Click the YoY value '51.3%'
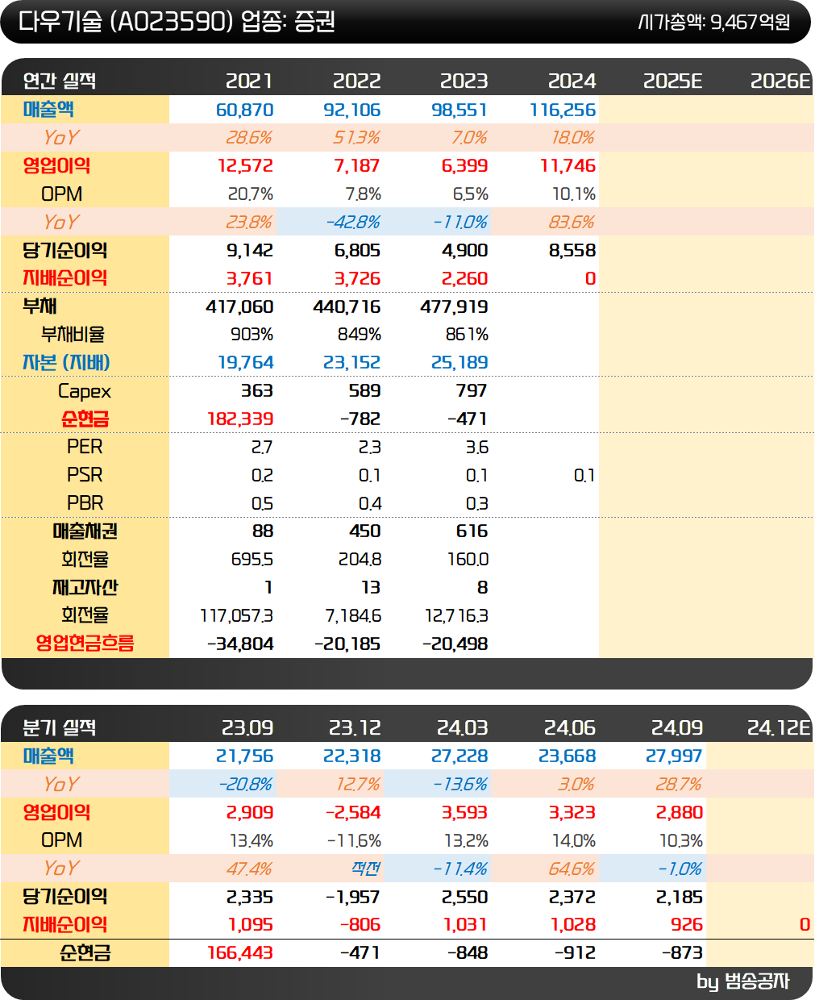This screenshot has width=815, height=1000. click(x=356, y=138)
